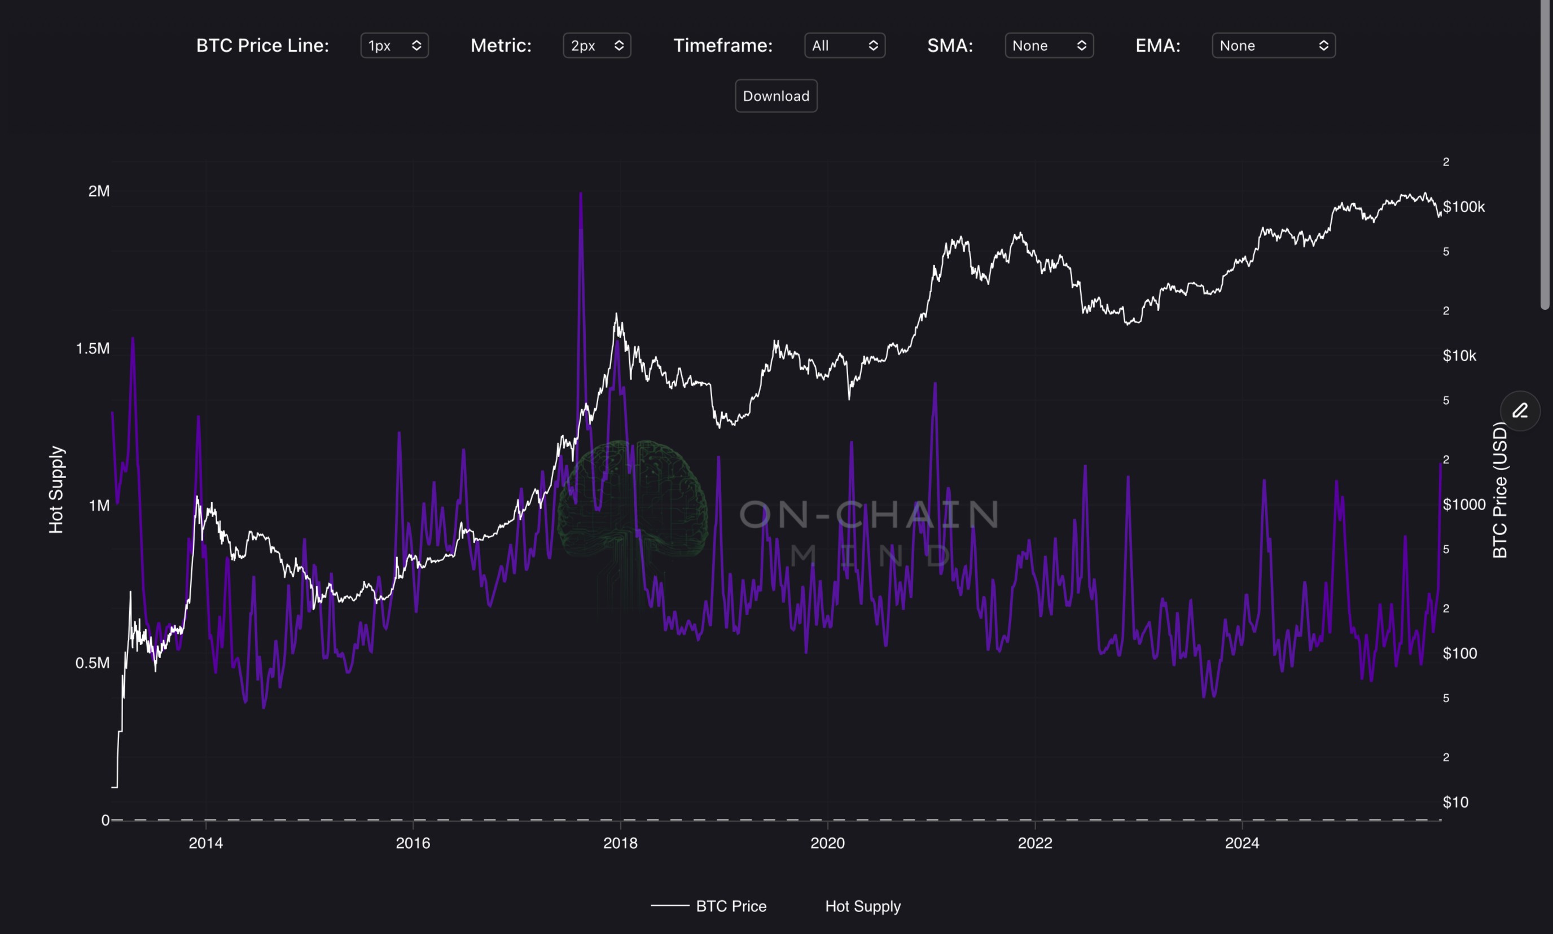
Task: Toggle Hot Supply series in legend
Action: tap(862, 906)
